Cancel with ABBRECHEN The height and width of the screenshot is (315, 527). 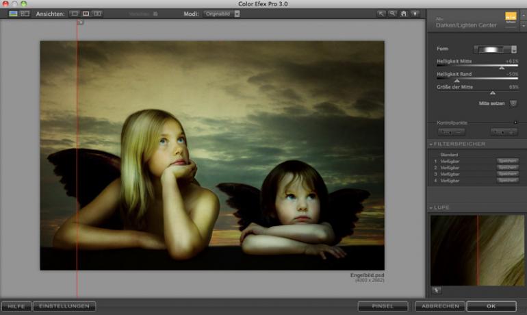click(x=440, y=306)
